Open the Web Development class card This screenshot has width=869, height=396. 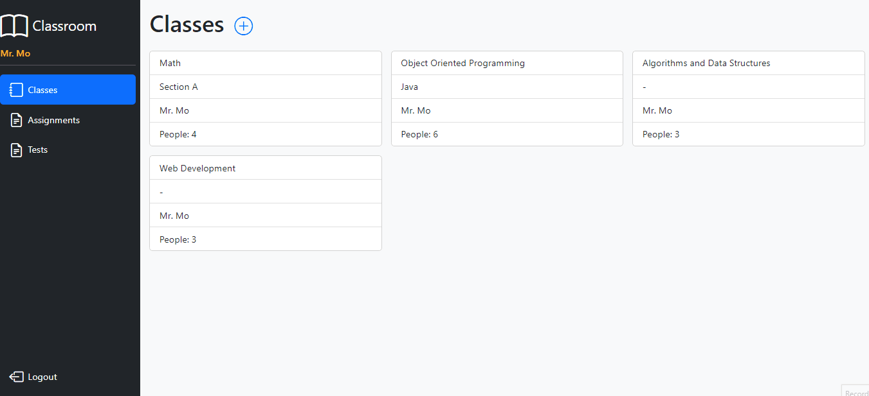click(265, 168)
